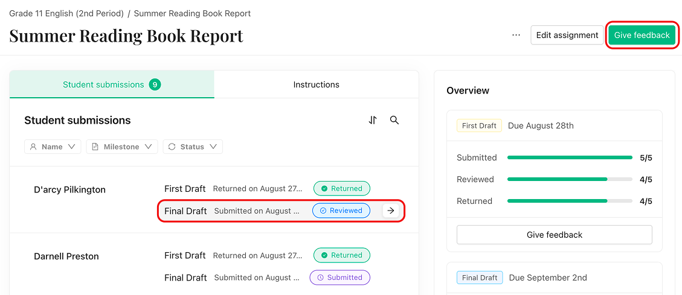The image size is (682, 295).
Task: Click the document icon in Milestone filter
Action: coord(95,147)
